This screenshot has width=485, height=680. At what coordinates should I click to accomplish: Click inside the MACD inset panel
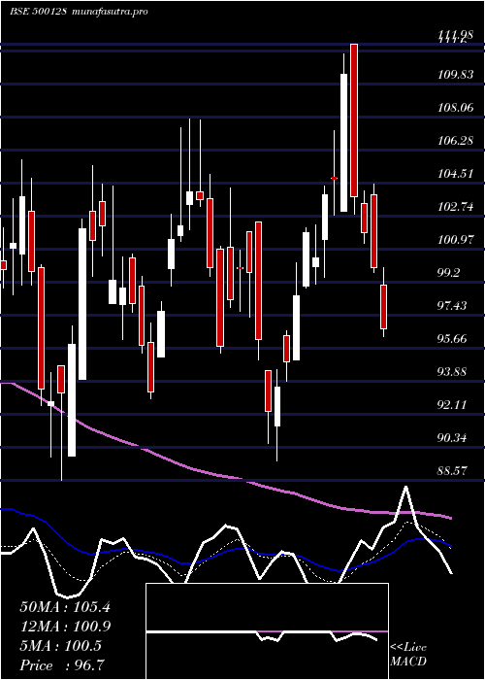[267, 631]
